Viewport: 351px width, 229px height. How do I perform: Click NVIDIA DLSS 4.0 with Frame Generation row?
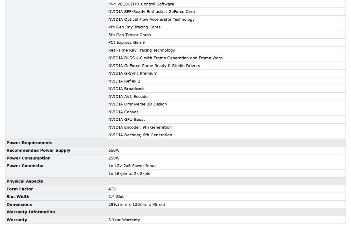[165, 58]
